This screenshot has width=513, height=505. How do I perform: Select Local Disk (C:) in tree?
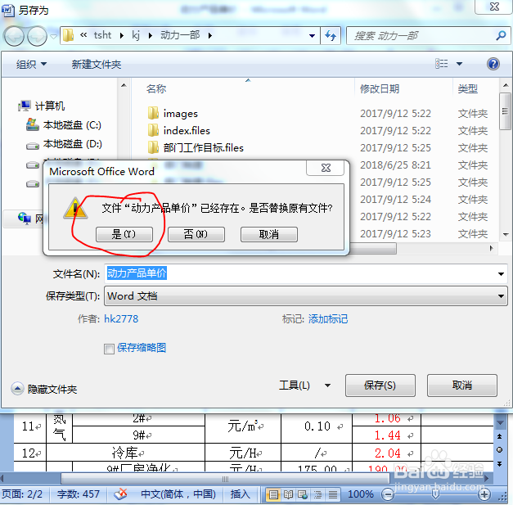point(64,125)
